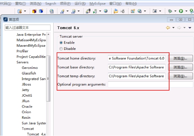Select Geronimo server entry
This screenshot has width=194, height=136.
[30, 68]
